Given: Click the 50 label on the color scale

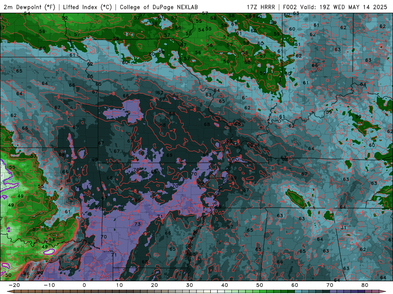Looking at the screenshot, I should pyautogui.click(x=260, y=285).
